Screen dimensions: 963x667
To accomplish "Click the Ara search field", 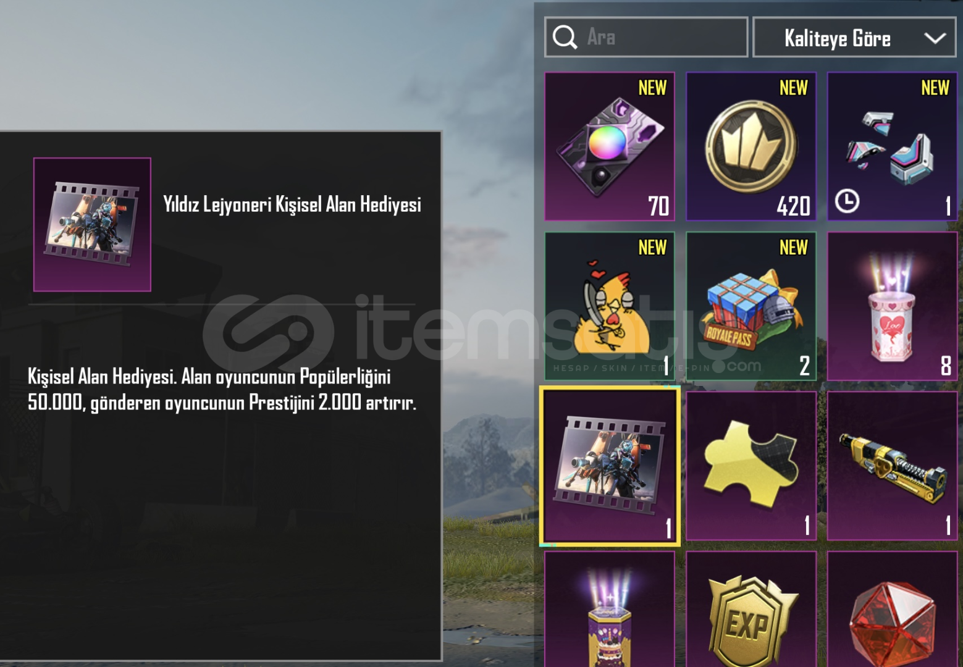I will coord(646,37).
